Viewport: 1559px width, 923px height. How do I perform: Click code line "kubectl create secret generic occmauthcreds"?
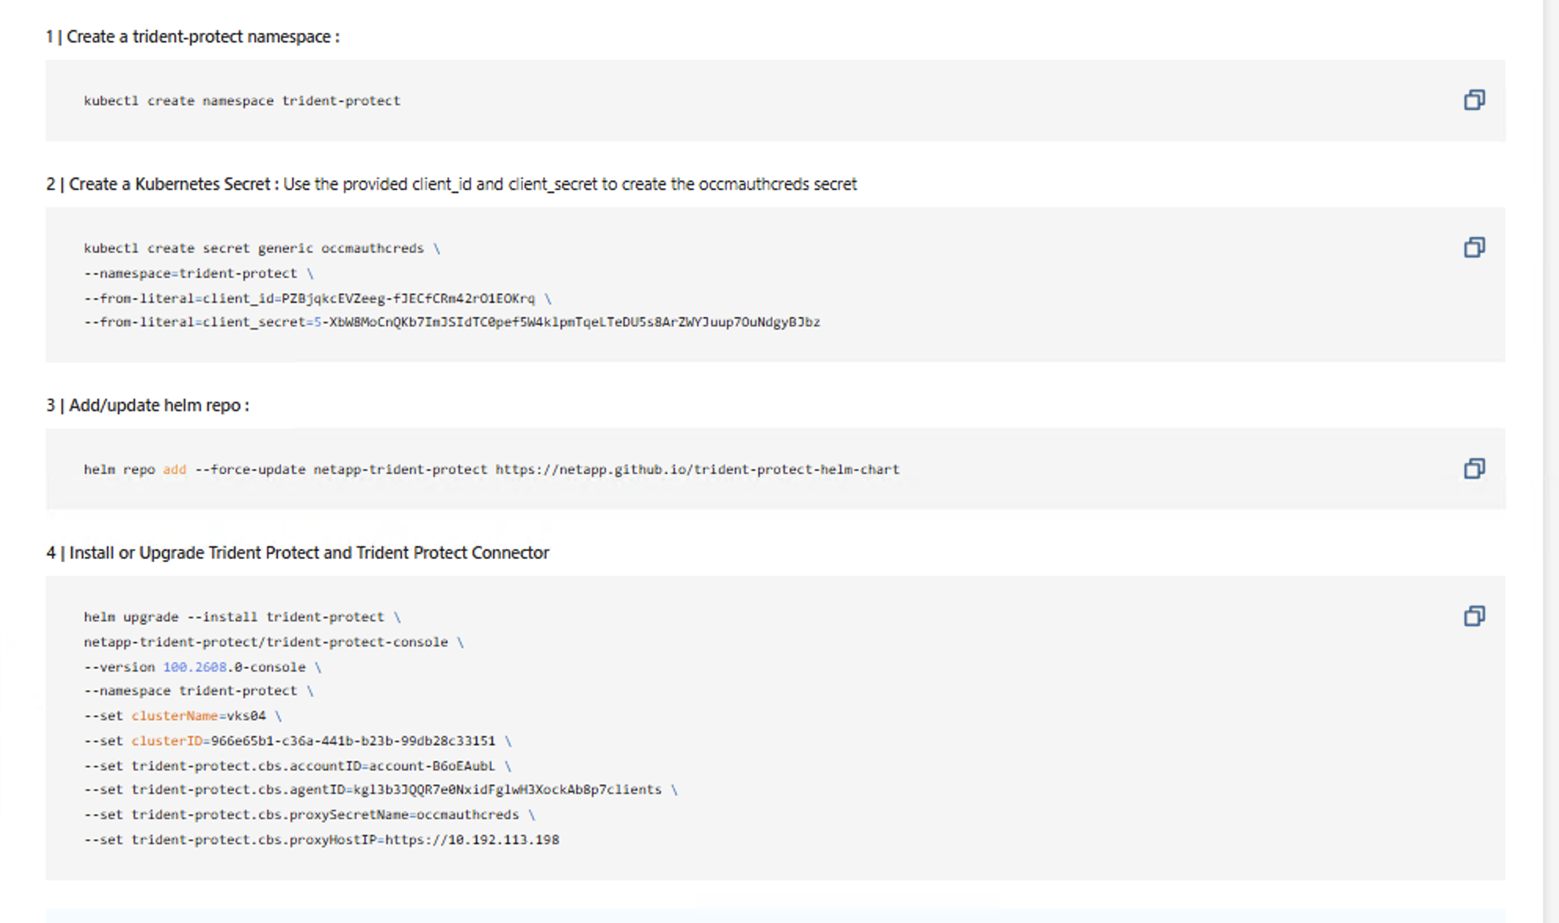tap(262, 248)
